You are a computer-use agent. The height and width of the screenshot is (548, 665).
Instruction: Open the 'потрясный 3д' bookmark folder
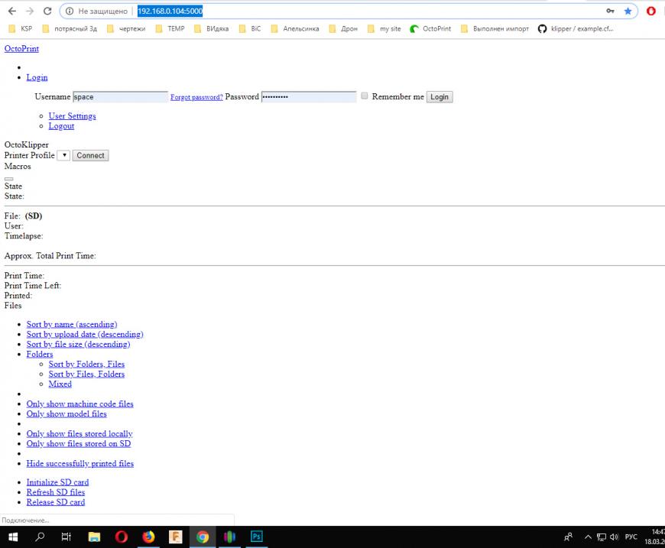click(x=70, y=28)
